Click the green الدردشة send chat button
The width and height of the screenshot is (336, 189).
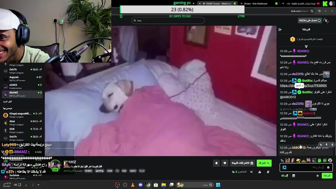coord(327,176)
